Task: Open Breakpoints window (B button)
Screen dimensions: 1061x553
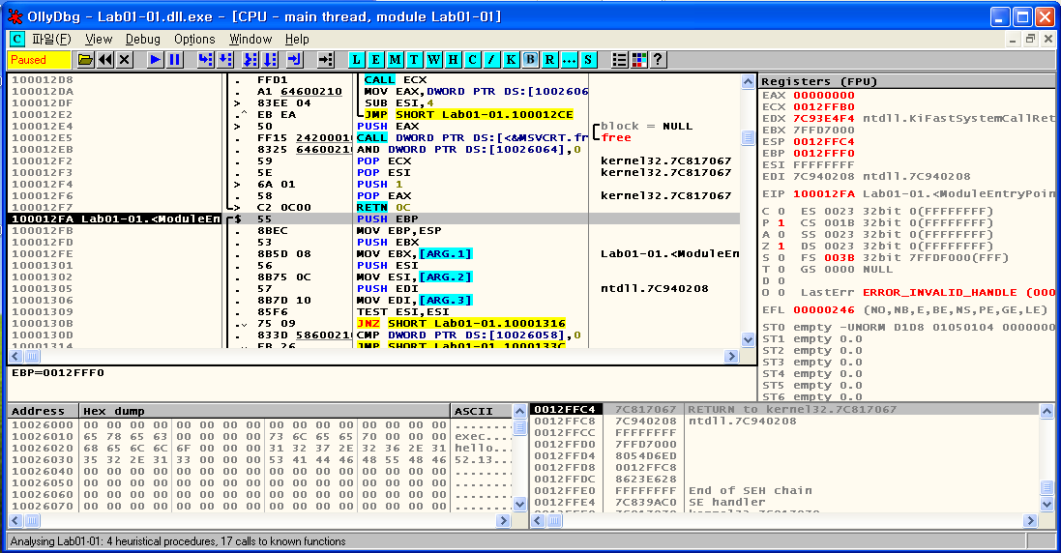Action: 530,60
